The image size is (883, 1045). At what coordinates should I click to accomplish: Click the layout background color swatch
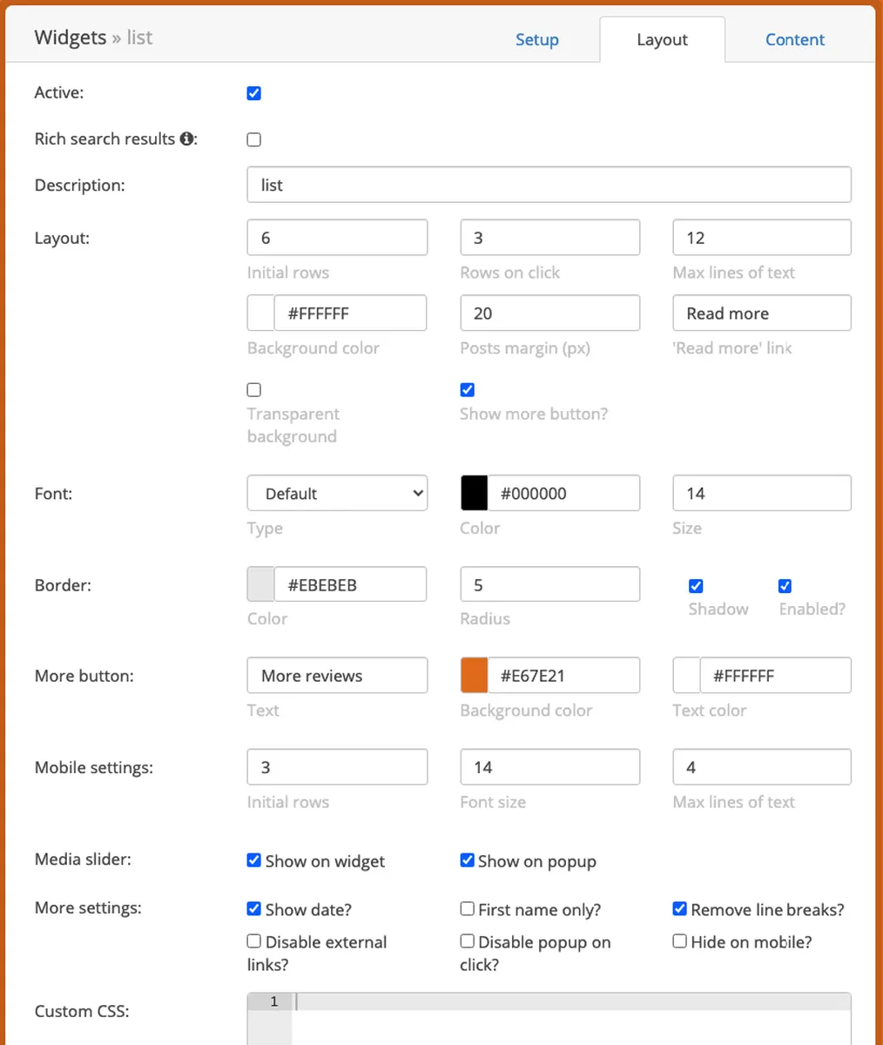pos(261,313)
